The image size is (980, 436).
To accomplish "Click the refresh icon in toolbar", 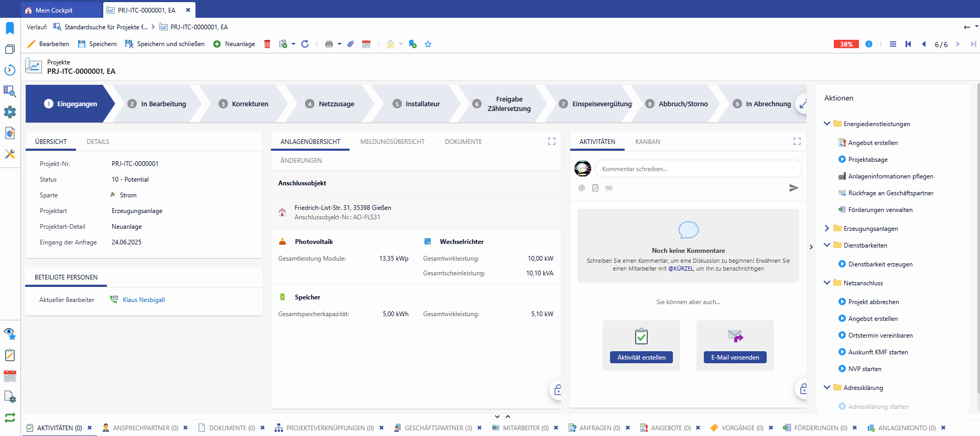I will (x=305, y=44).
